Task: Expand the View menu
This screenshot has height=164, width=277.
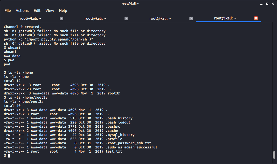Action: pyautogui.click(x=50, y=11)
